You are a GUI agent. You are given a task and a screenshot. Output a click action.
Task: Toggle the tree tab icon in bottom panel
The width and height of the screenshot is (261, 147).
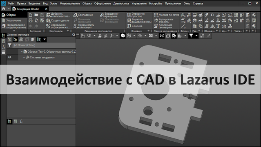(9, 122)
